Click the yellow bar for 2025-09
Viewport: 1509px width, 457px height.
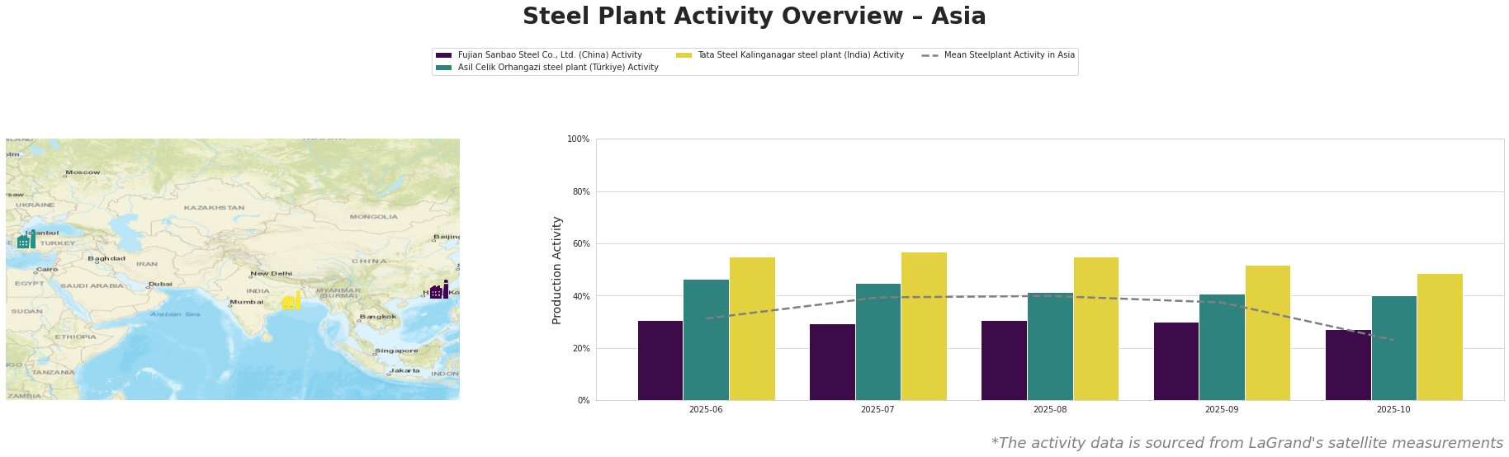[1267, 332]
